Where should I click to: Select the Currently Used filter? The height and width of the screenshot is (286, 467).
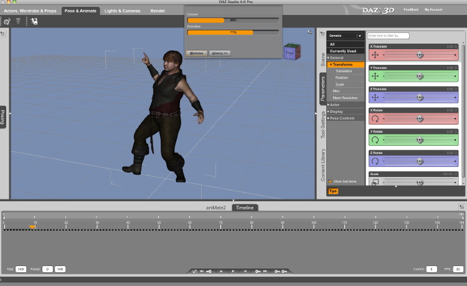coord(346,51)
